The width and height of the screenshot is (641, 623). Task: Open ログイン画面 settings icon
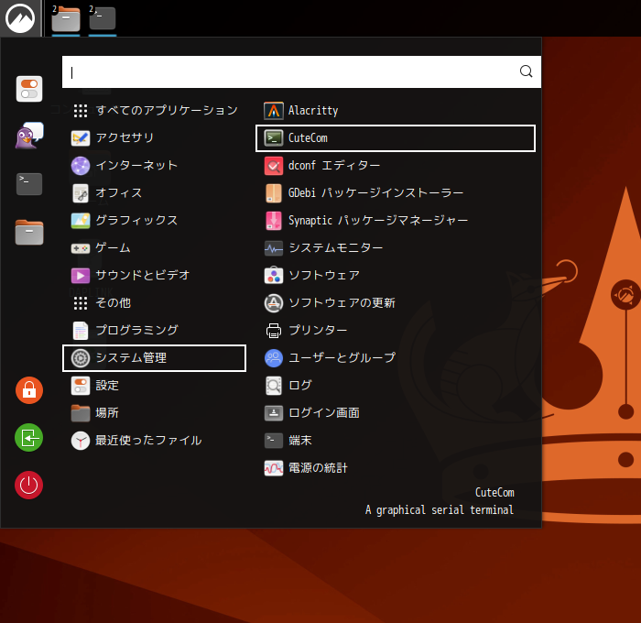[x=274, y=413]
